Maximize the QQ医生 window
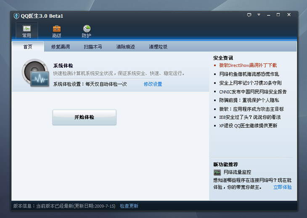This screenshot has width=307, height=218. (x=278, y=15)
